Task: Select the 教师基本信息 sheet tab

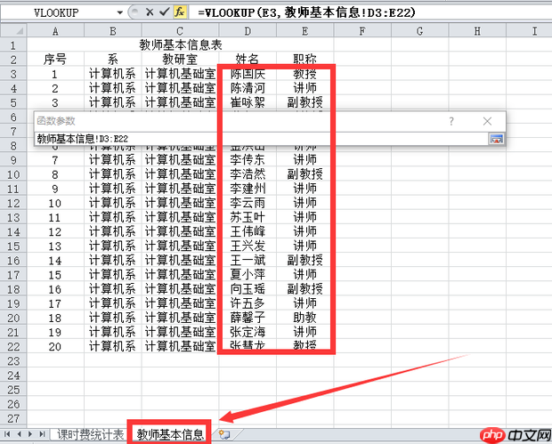Action: click(170, 435)
